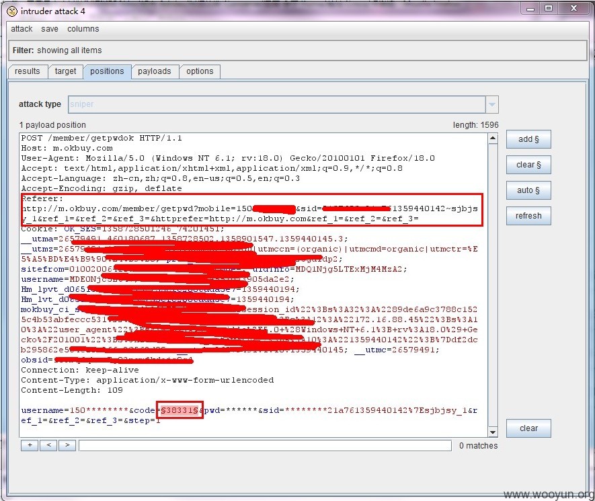Click the User-Agent header line

tap(228, 158)
